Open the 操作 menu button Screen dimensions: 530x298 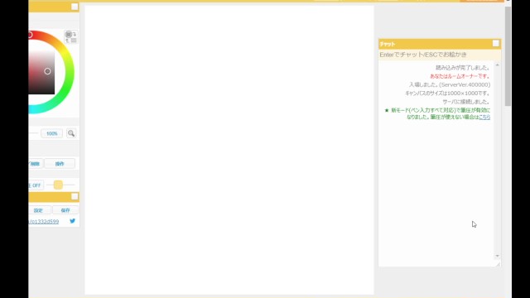[60, 164]
